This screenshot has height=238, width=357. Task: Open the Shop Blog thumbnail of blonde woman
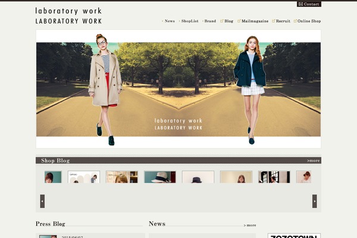(122, 177)
